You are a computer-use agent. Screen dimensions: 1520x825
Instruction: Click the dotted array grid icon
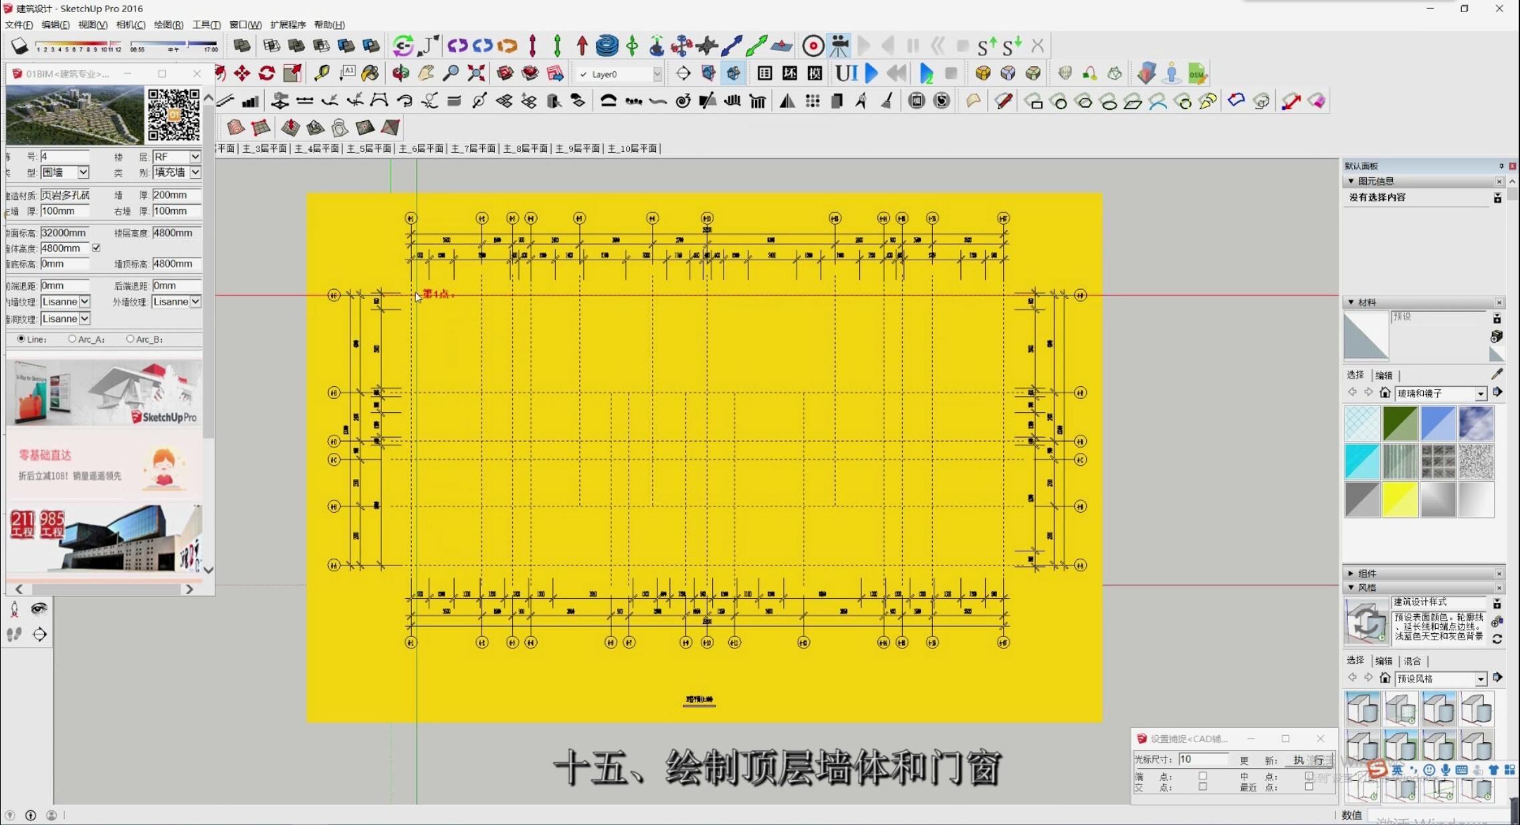(x=812, y=101)
